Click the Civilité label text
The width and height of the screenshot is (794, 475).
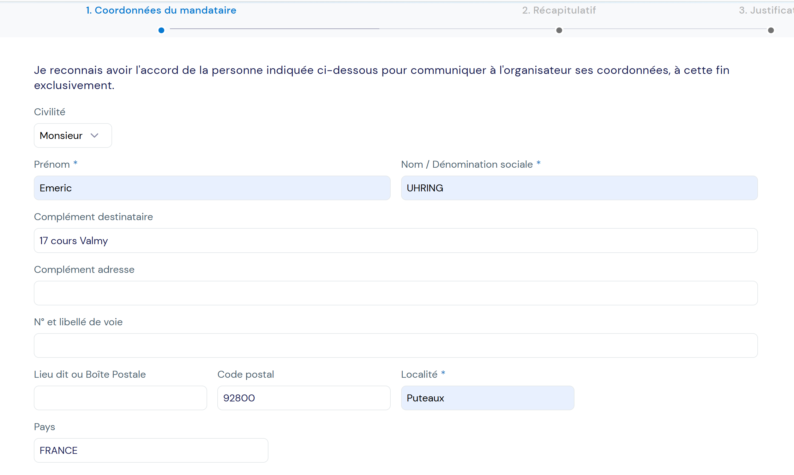(50, 112)
